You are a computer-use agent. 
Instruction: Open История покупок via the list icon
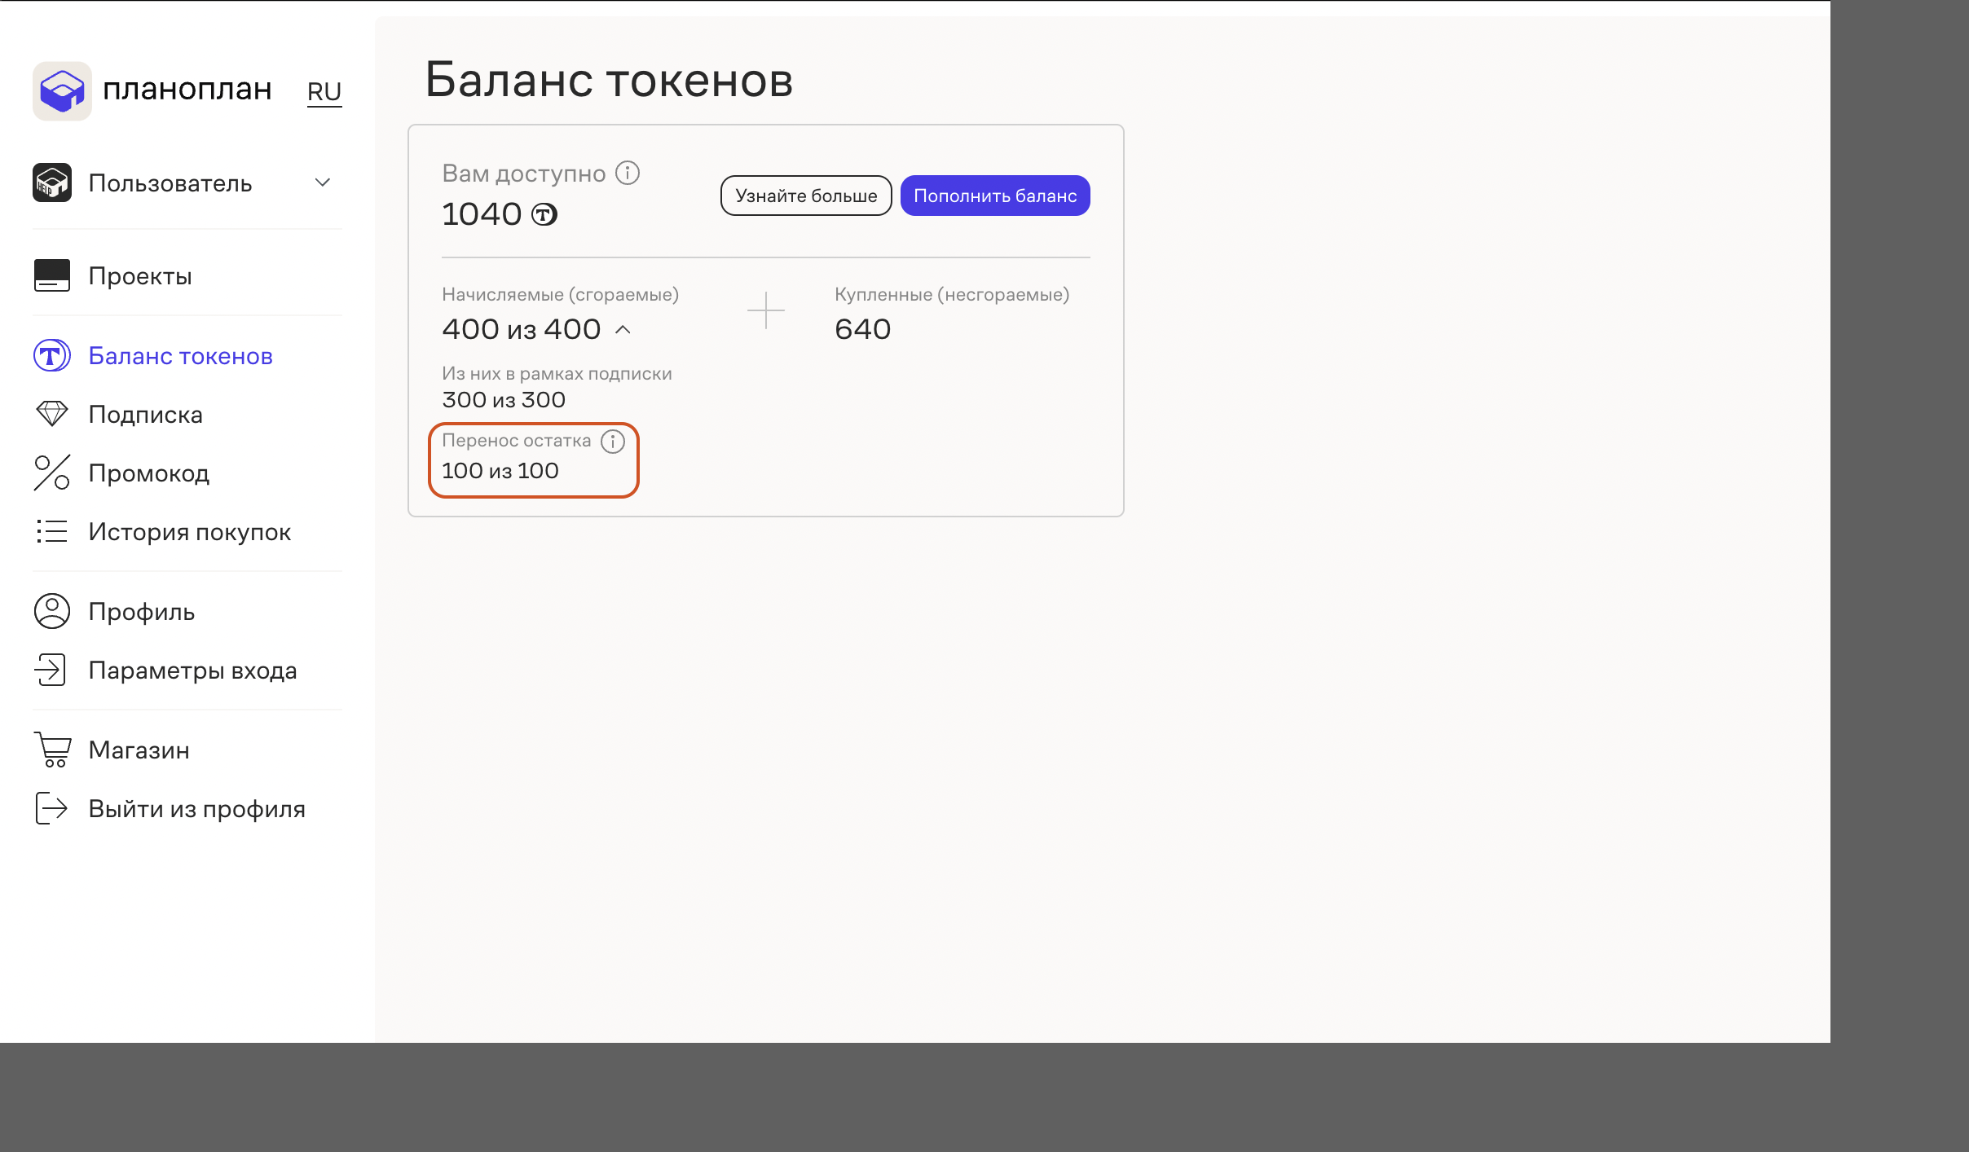click(x=52, y=531)
